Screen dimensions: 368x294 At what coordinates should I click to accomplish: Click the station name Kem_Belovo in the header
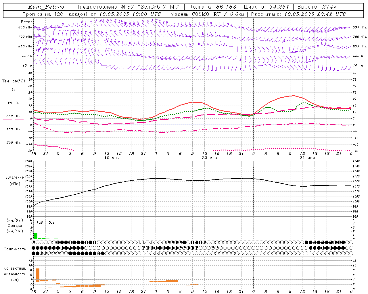(x=46, y=7)
